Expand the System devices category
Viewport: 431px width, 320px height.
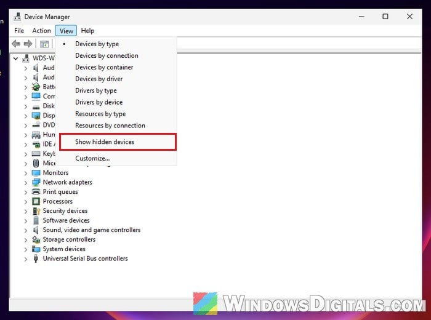(x=26, y=249)
